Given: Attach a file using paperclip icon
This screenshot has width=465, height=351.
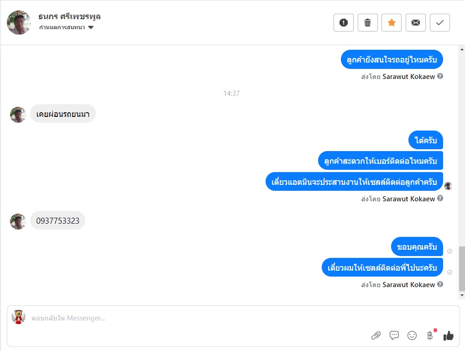Looking at the screenshot, I should [376, 335].
